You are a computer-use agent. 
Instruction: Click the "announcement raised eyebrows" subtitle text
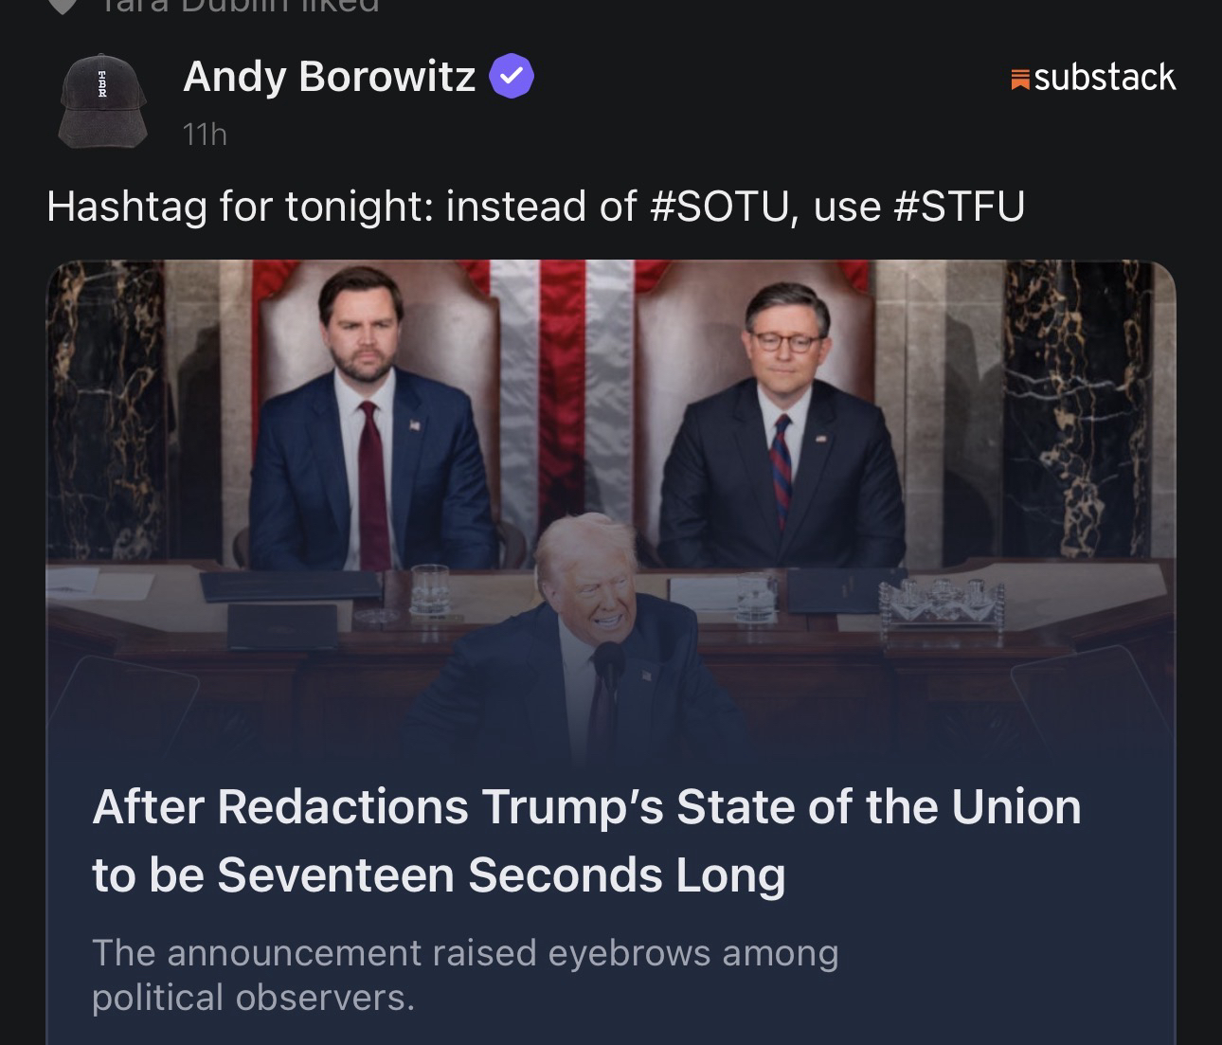pyautogui.click(x=465, y=974)
